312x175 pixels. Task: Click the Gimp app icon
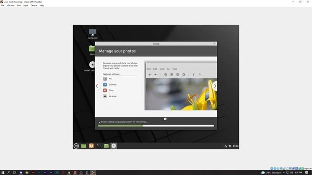click(x=105, y=90)
